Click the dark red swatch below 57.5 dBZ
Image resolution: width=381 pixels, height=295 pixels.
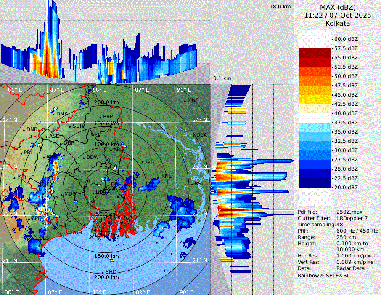pos(315,53)
